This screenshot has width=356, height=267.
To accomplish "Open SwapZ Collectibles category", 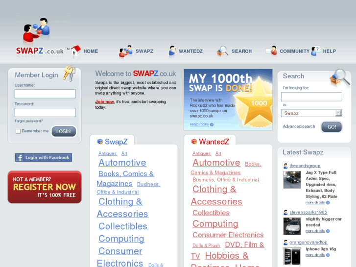I will pyautogui.click(x=123, y=226).
